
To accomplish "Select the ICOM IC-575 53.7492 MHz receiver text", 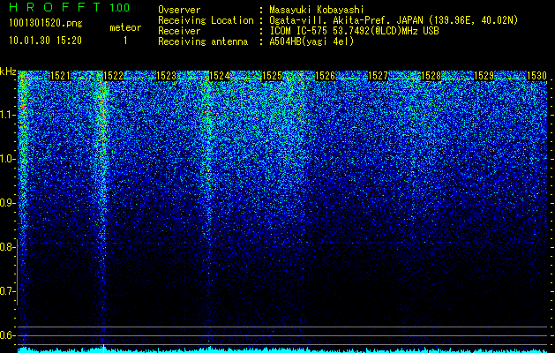I will 354,31.
